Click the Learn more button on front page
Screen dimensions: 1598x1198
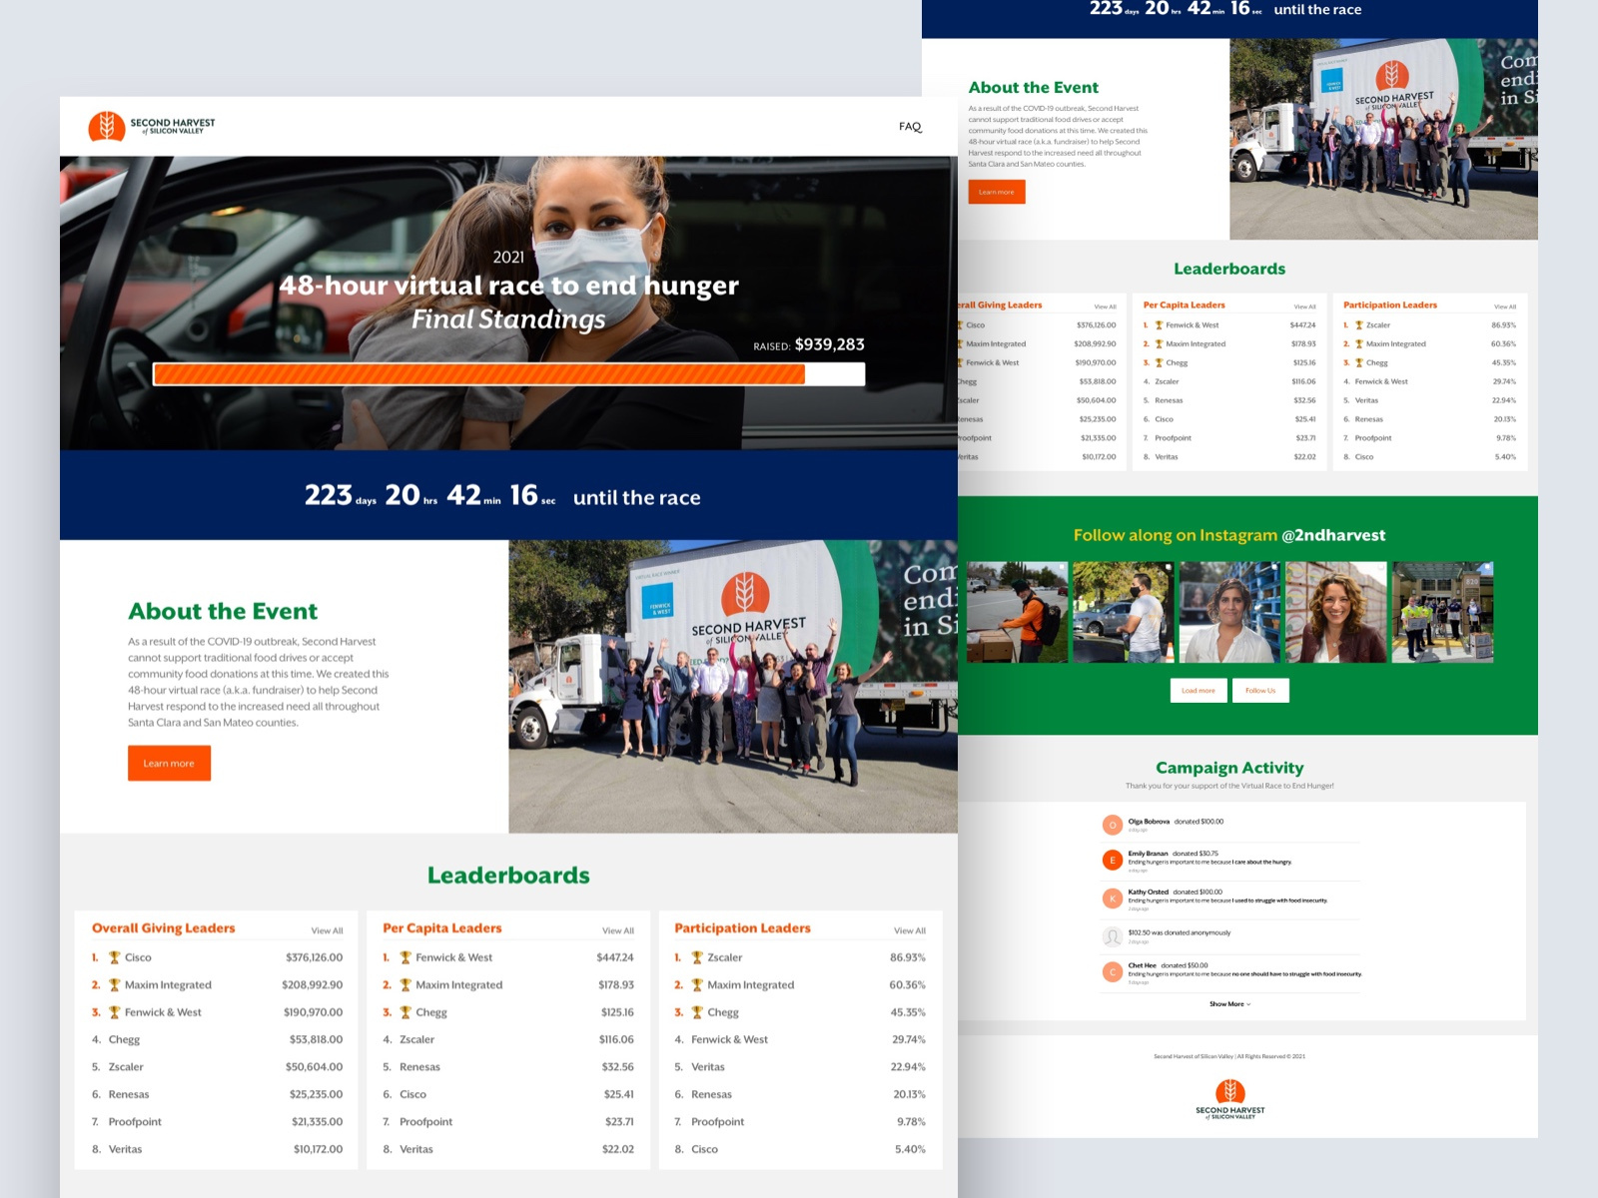click(169, 764)
